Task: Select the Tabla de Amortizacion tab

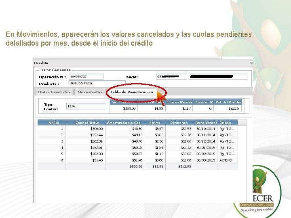Action: click(131, 92)
